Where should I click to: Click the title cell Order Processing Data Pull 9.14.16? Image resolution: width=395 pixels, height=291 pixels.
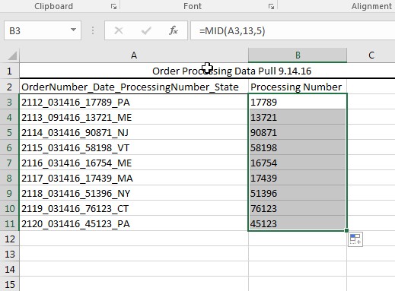click(x=231, y=71)
